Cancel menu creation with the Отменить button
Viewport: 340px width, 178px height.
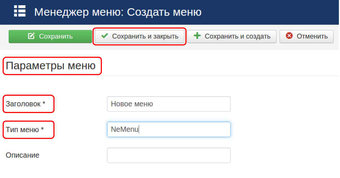(x=306, y=36)
